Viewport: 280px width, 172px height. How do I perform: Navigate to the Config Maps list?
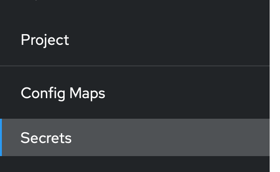pos(135,93)
